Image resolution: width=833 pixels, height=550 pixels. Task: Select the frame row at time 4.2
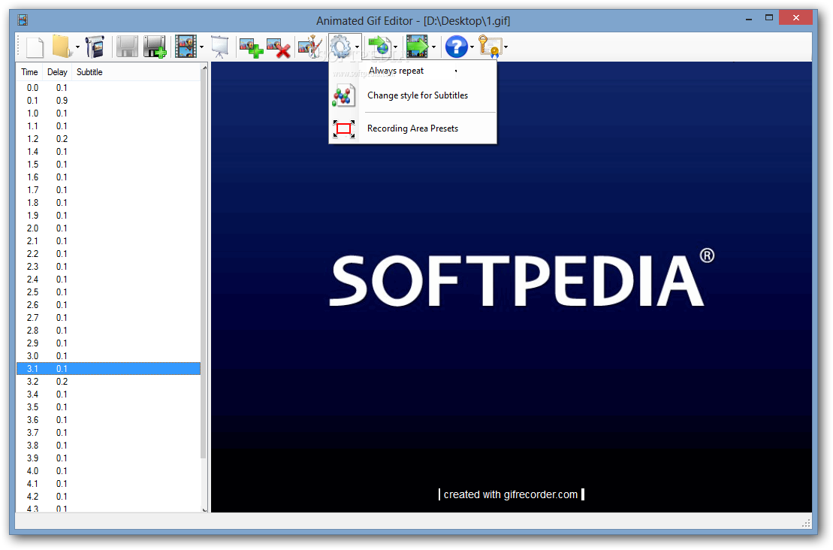point(108,497)
